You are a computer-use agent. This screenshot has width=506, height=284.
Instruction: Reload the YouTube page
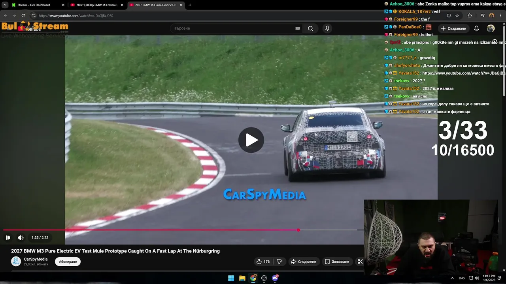tap(23, 16)
